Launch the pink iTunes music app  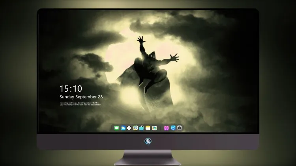pyautogui.click(x=166, y=128)
